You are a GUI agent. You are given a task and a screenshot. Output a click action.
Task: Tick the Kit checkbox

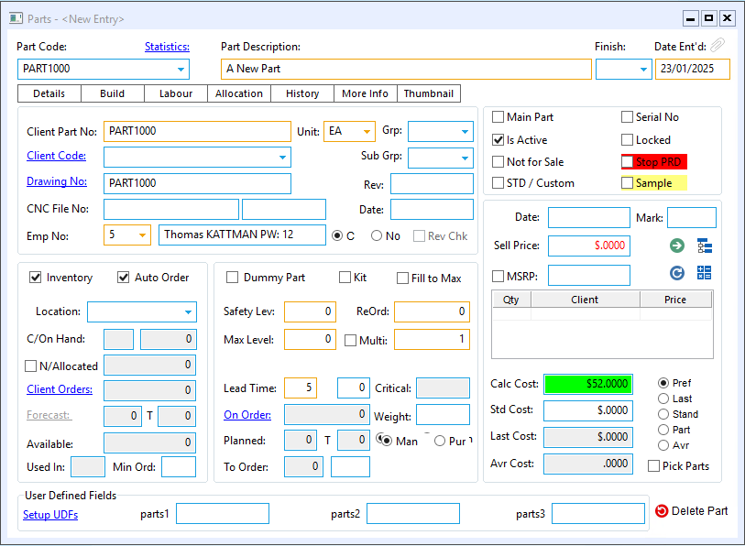click(x=345, y=277)
